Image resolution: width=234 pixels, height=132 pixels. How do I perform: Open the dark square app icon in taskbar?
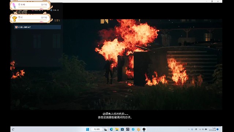[x=128, y=129]
